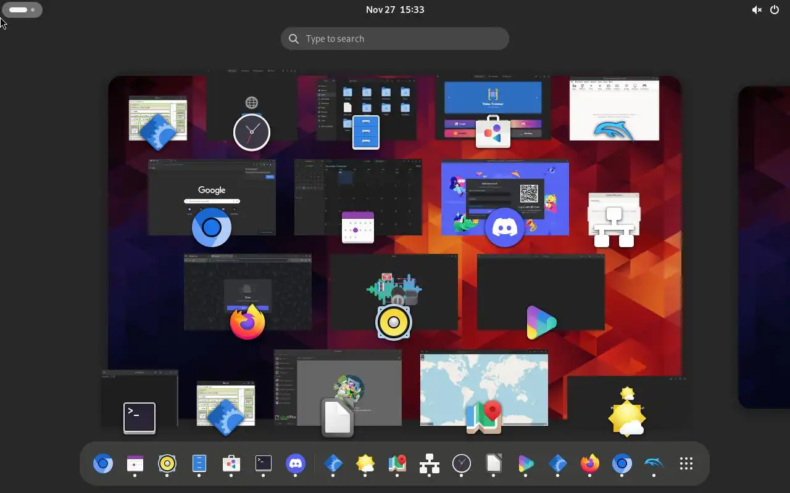Image resolution: width=790 pixels, height=493 pixels.
Task: Open the LibreOffice document icon in dock
Action: [494, 463]
